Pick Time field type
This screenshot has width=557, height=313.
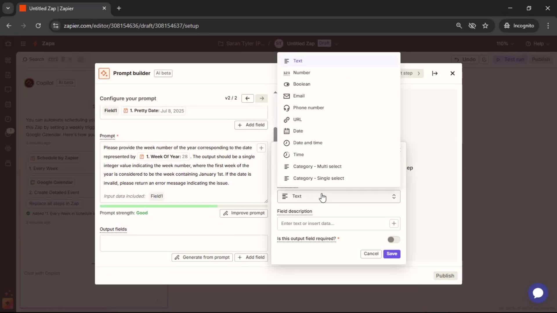click(339, 155)
